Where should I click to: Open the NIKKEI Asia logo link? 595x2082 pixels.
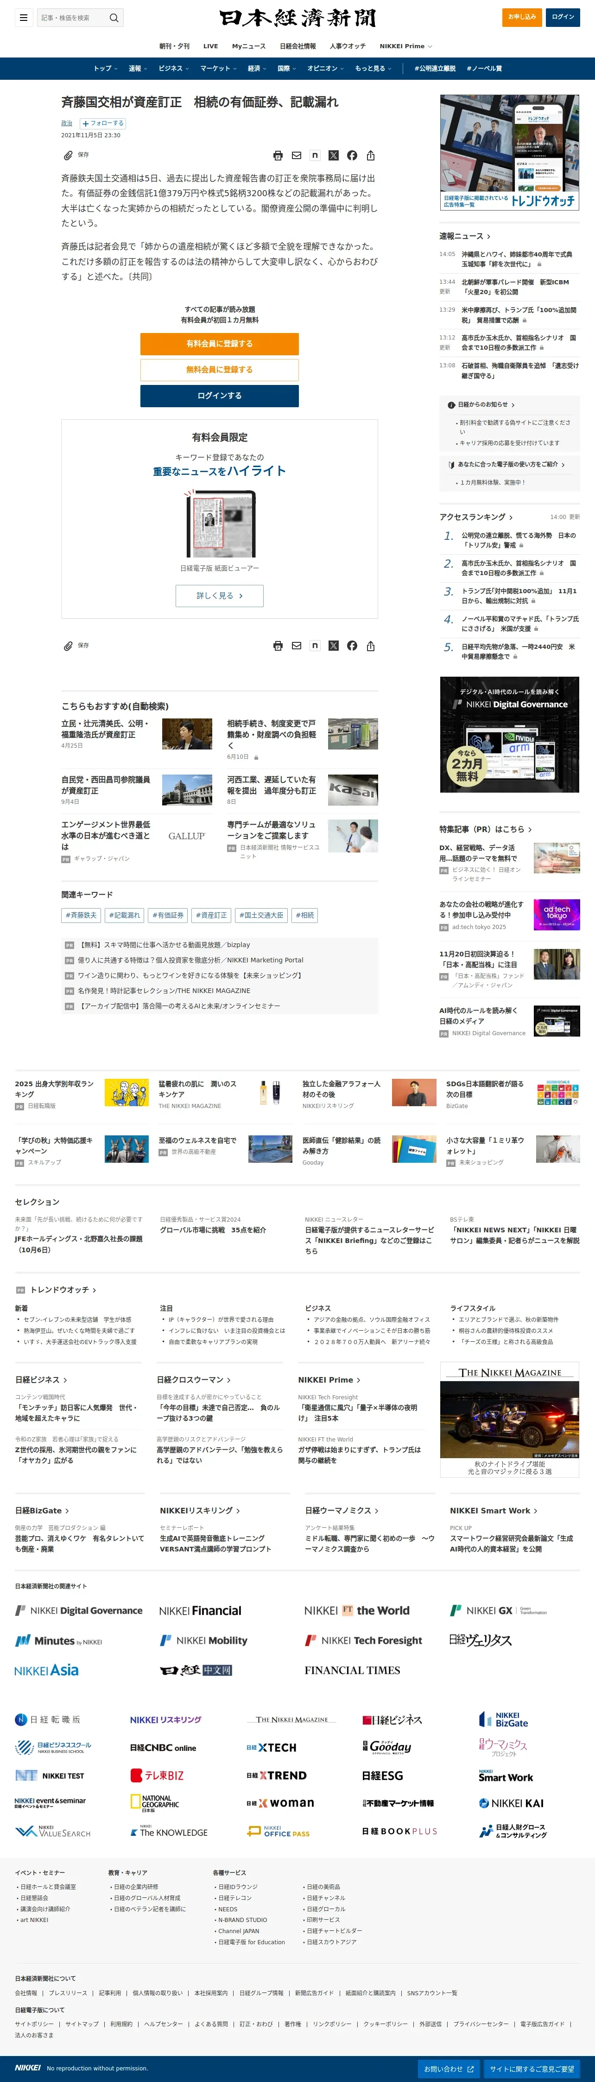click(x=47, y=1671)
